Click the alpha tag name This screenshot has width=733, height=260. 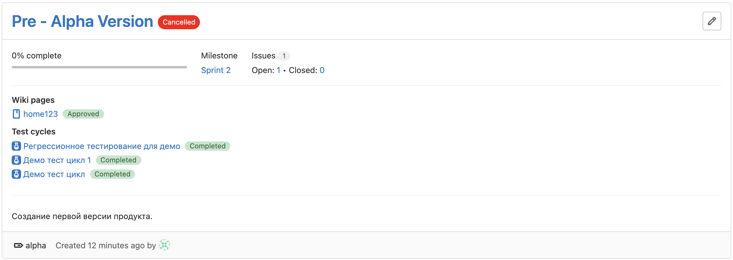coord(36,245)
